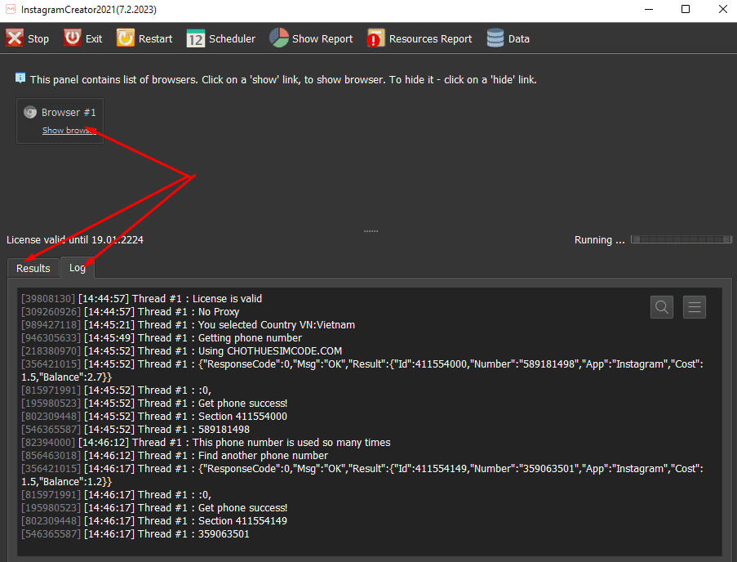737x562 pixels.
Task: Click the 14:46:17 'Get phone success!' line
Action: [x=154, y=508]
